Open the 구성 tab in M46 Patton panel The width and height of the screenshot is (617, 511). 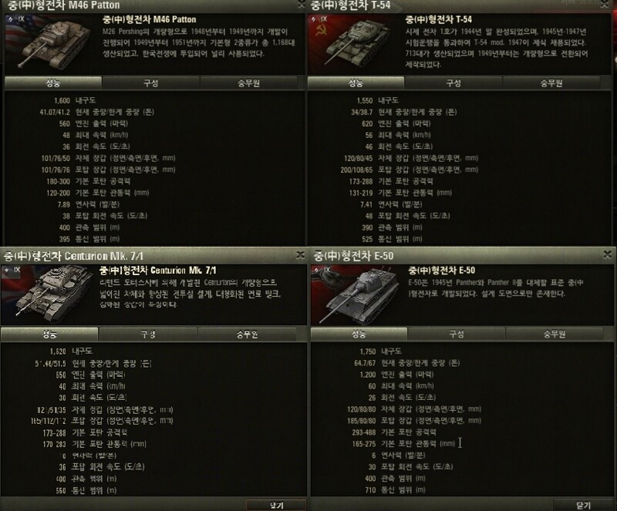tap(150, 83)
